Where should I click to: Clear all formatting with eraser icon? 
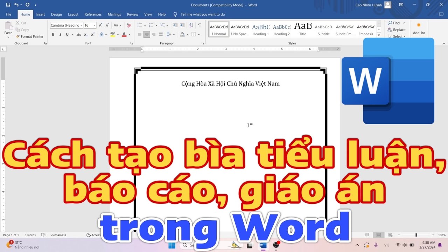(128, 25)
